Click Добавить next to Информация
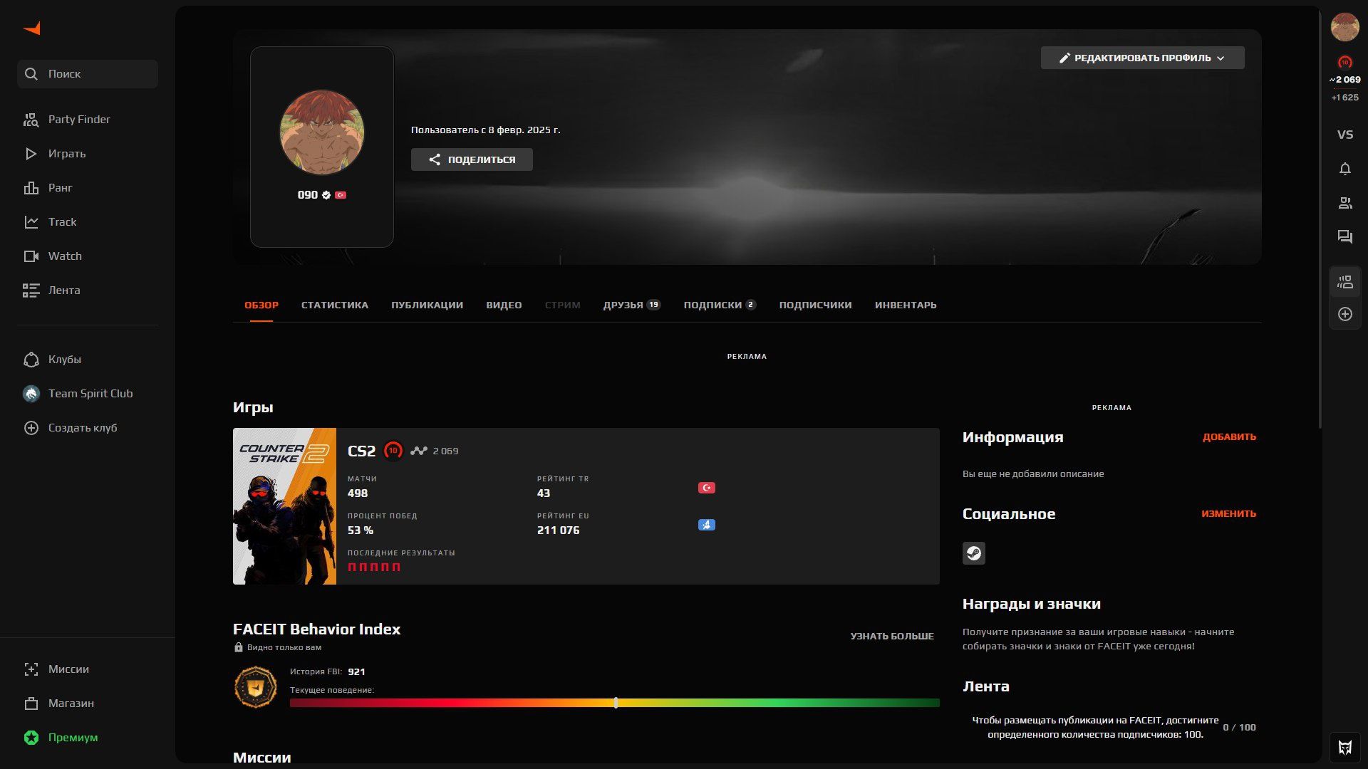 (x=1229, y=436)
